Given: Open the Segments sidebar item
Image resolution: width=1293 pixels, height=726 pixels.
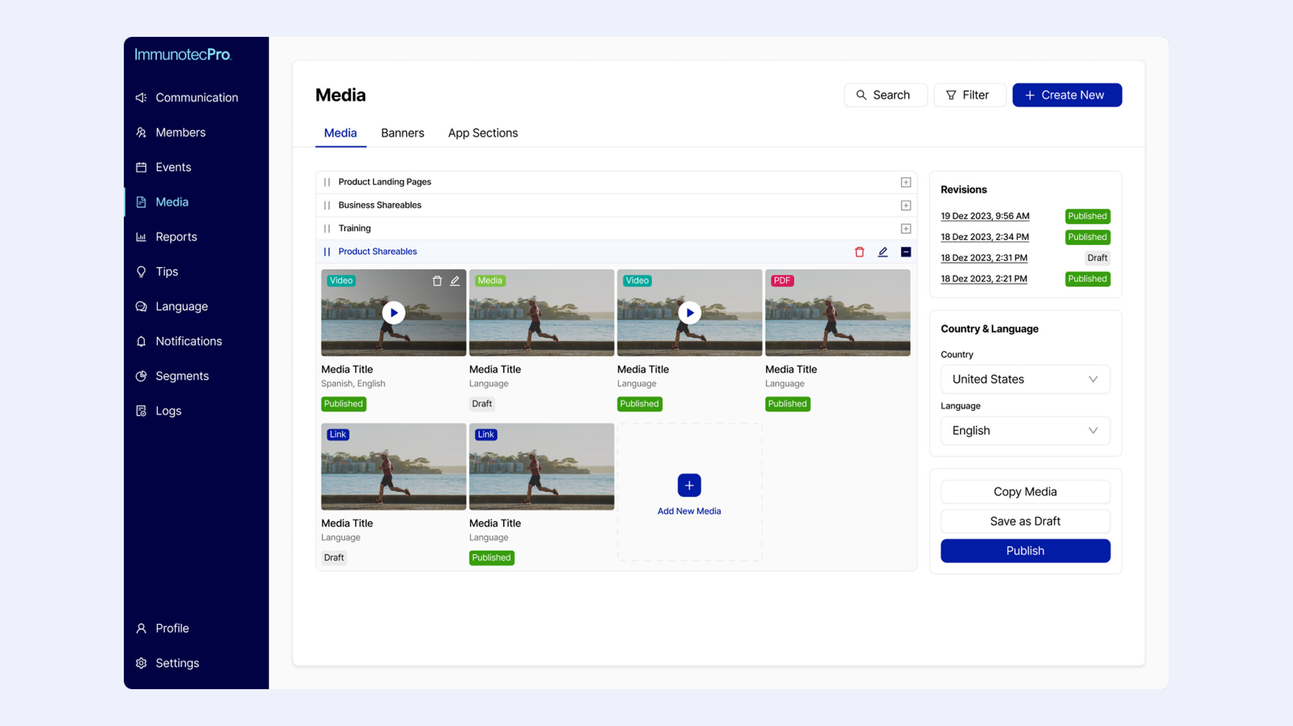Looking at the screenshot, I should click(182, 376).
